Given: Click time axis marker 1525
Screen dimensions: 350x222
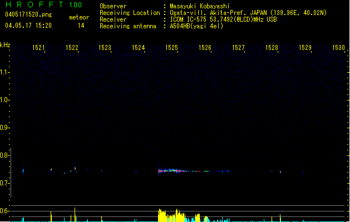Looking at the screenshot, I should (171, 48).
